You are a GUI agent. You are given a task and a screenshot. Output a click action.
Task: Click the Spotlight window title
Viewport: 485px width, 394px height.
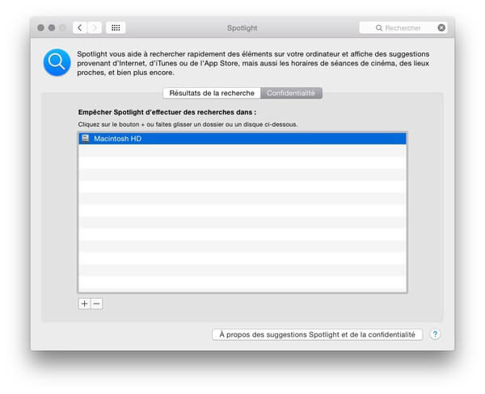pyautogui.click(x=242, y=28)
